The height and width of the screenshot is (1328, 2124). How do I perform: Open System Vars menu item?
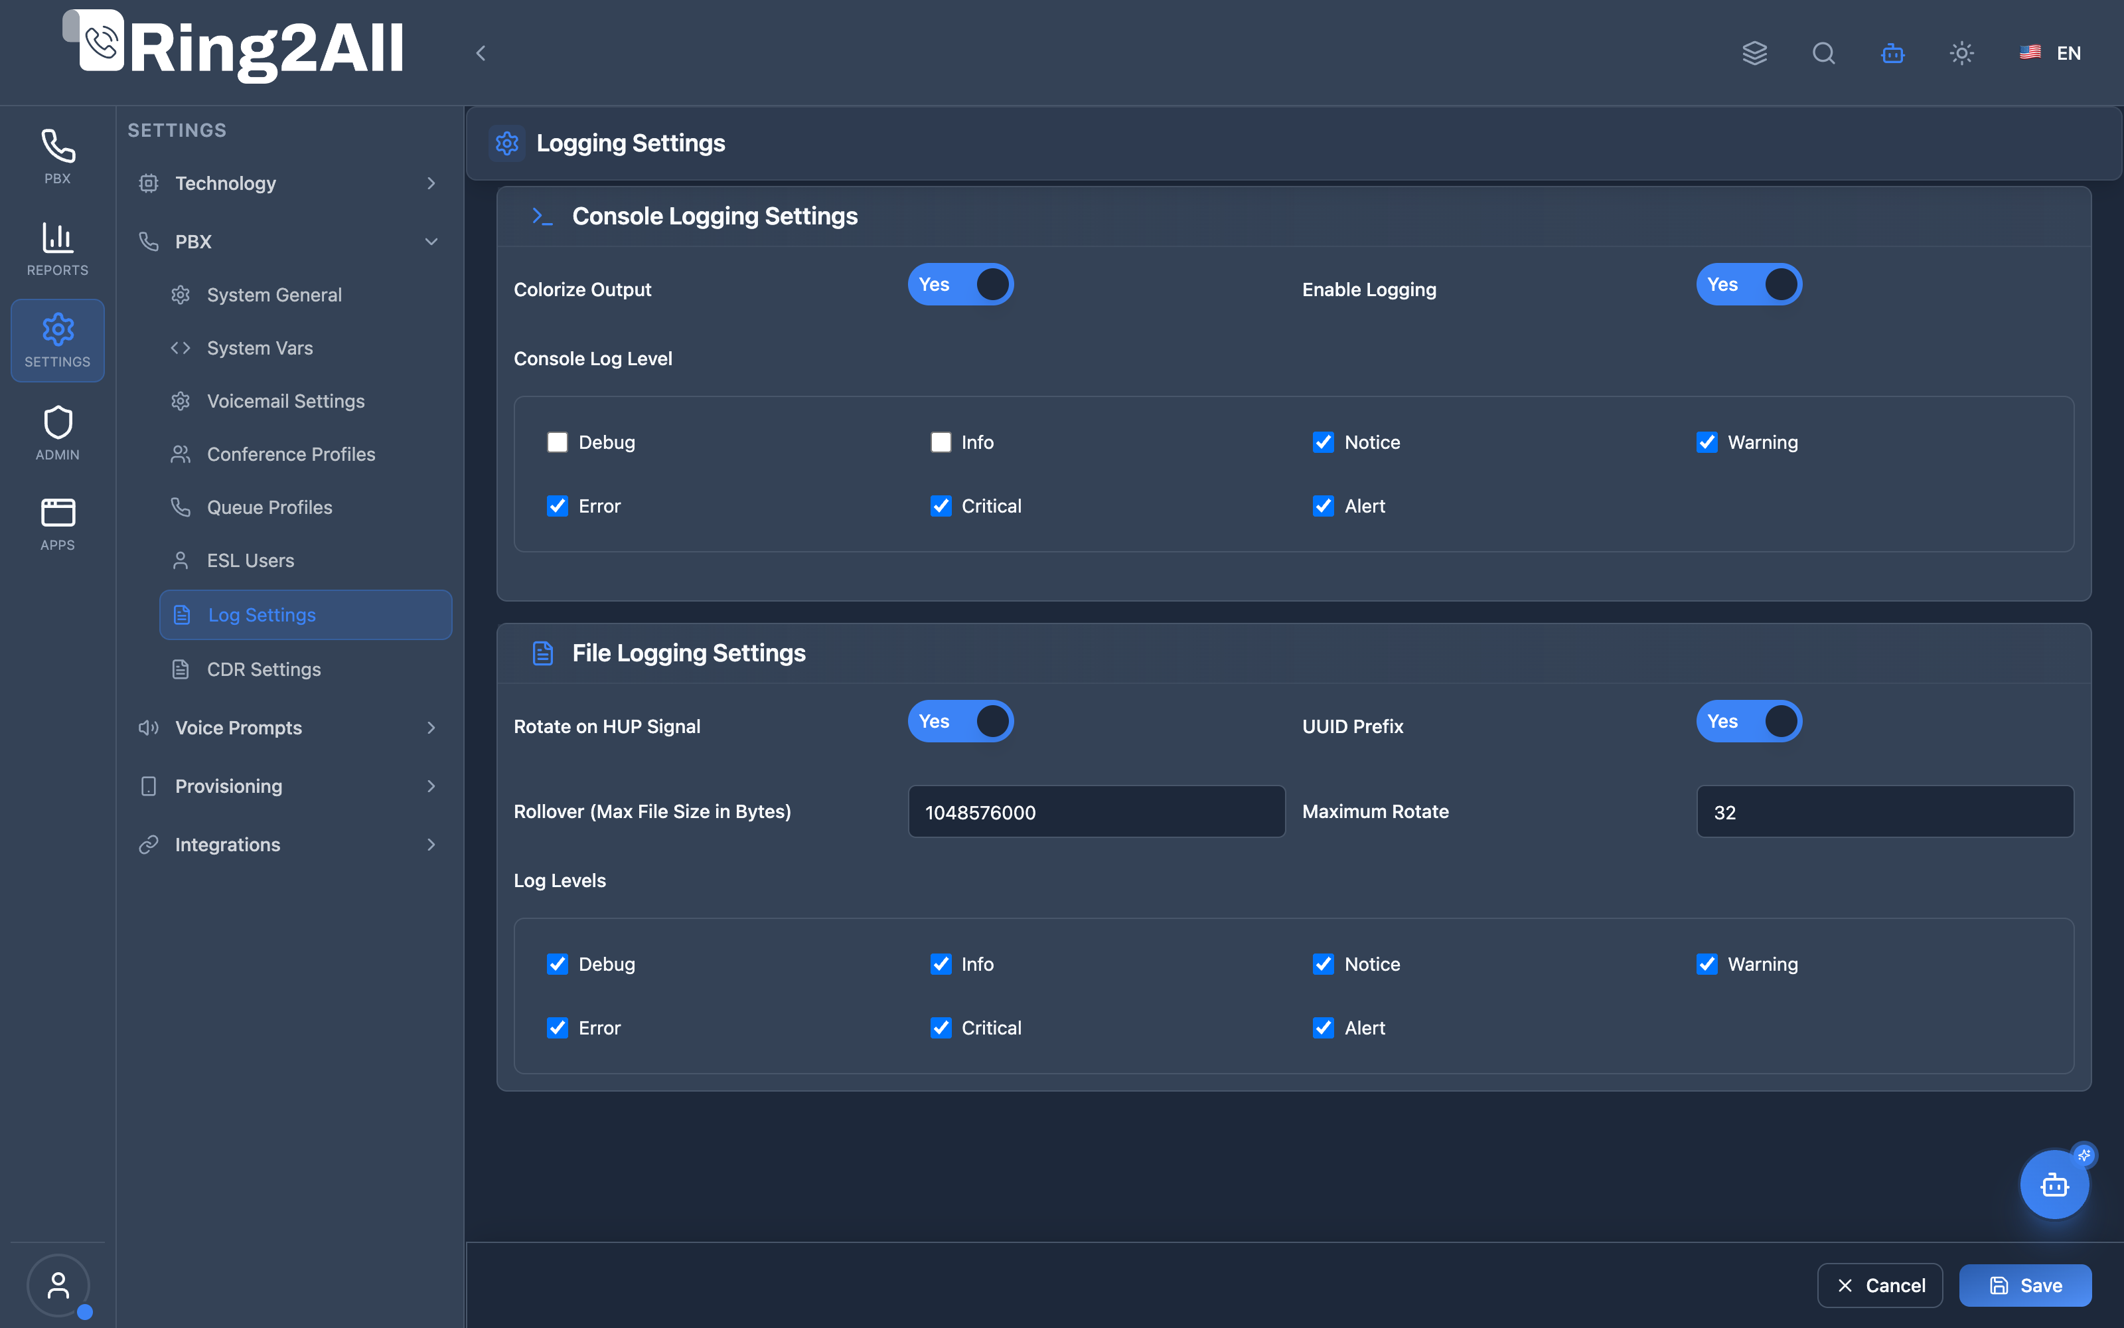[x=305, y=348]
